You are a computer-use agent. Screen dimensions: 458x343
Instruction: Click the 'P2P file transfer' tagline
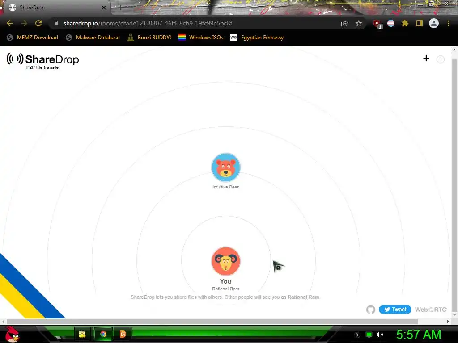coord(43,67)
